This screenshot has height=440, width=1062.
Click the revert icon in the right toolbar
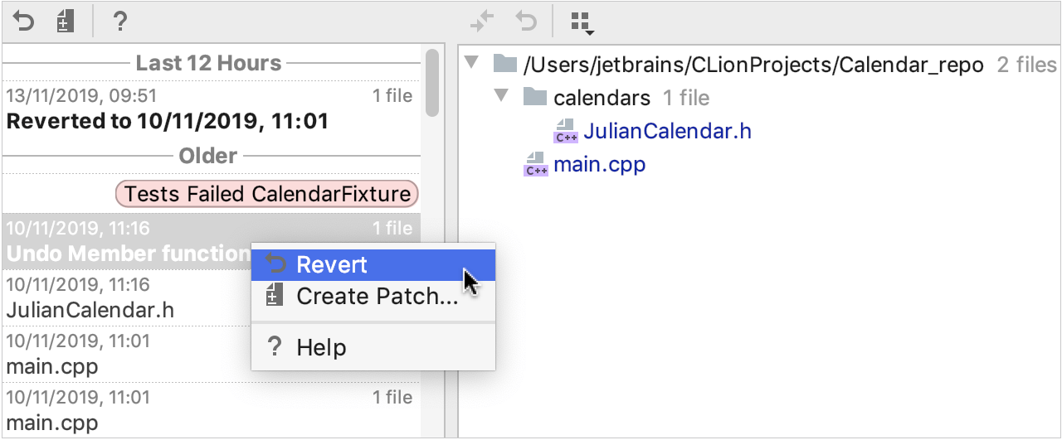[526, 22]
